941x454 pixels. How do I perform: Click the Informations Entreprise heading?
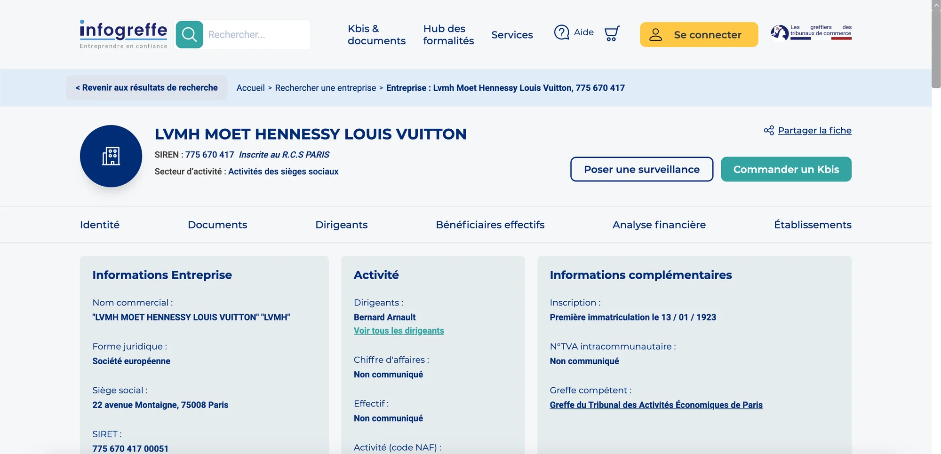pos(162,275)
